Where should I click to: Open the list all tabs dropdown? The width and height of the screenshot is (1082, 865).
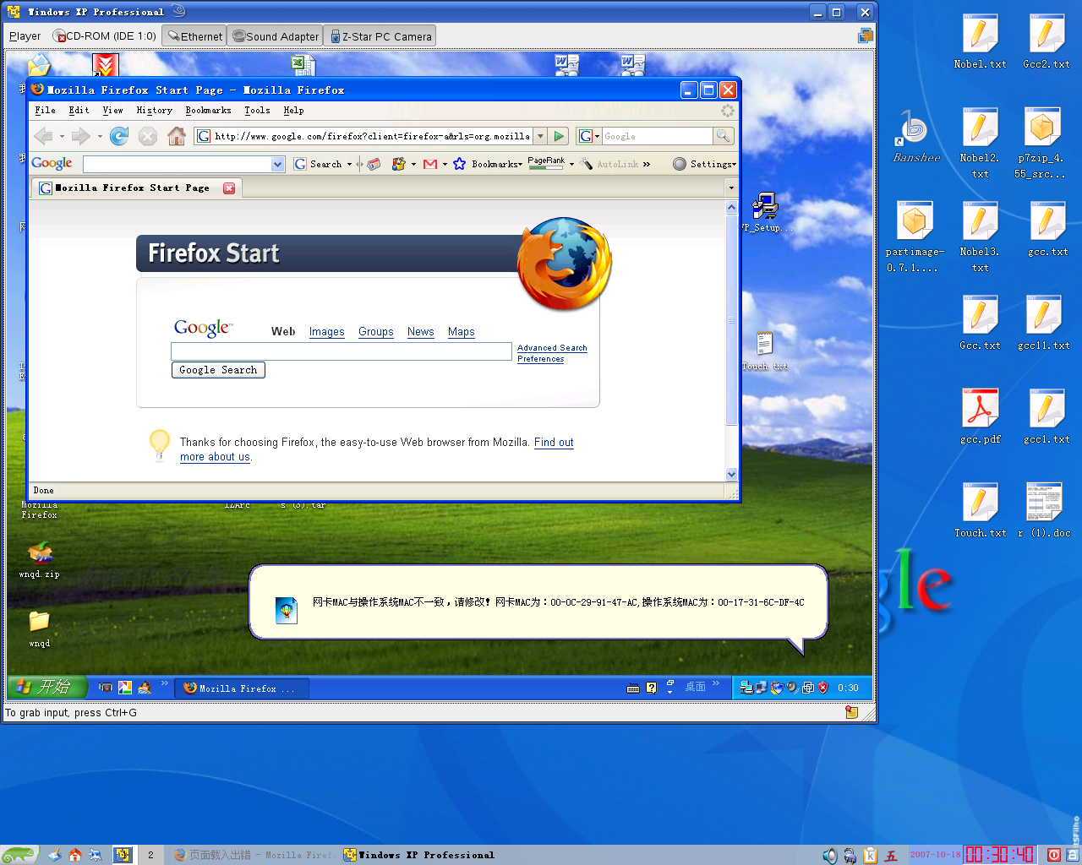(x=731, y=188)
